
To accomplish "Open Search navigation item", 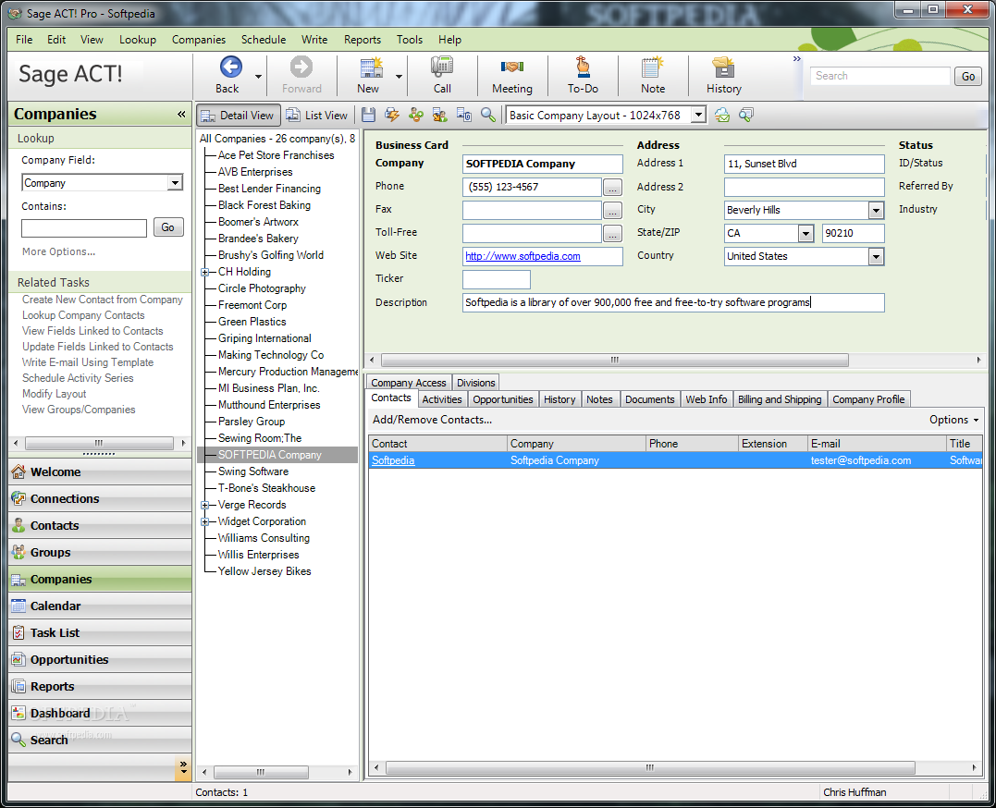I will (x=100, y=740).
